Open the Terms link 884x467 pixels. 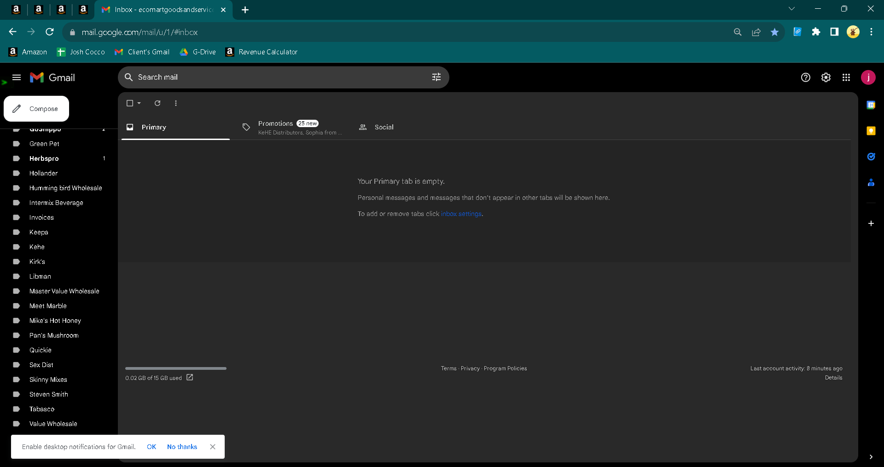coord(448,368)
